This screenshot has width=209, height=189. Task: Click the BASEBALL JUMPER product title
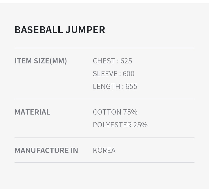coord(60,30)
